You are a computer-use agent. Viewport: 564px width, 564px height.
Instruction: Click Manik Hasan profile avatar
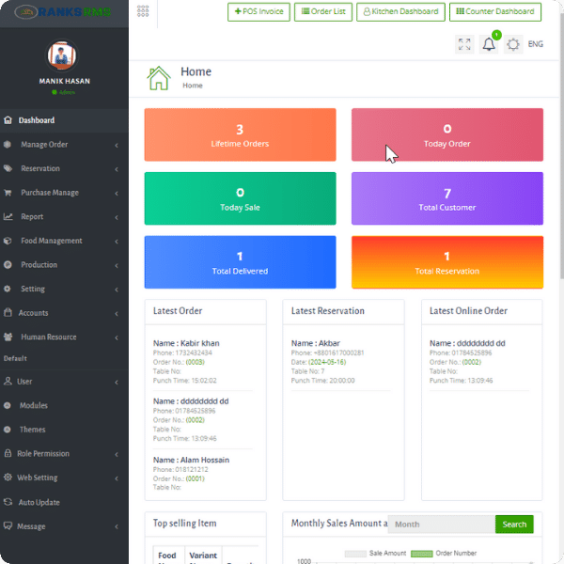(64, 56)
